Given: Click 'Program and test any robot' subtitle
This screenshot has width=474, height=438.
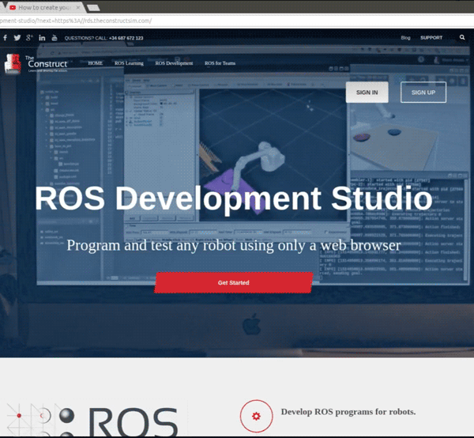Looking at the screenshot, I should [x=234, y=245].
